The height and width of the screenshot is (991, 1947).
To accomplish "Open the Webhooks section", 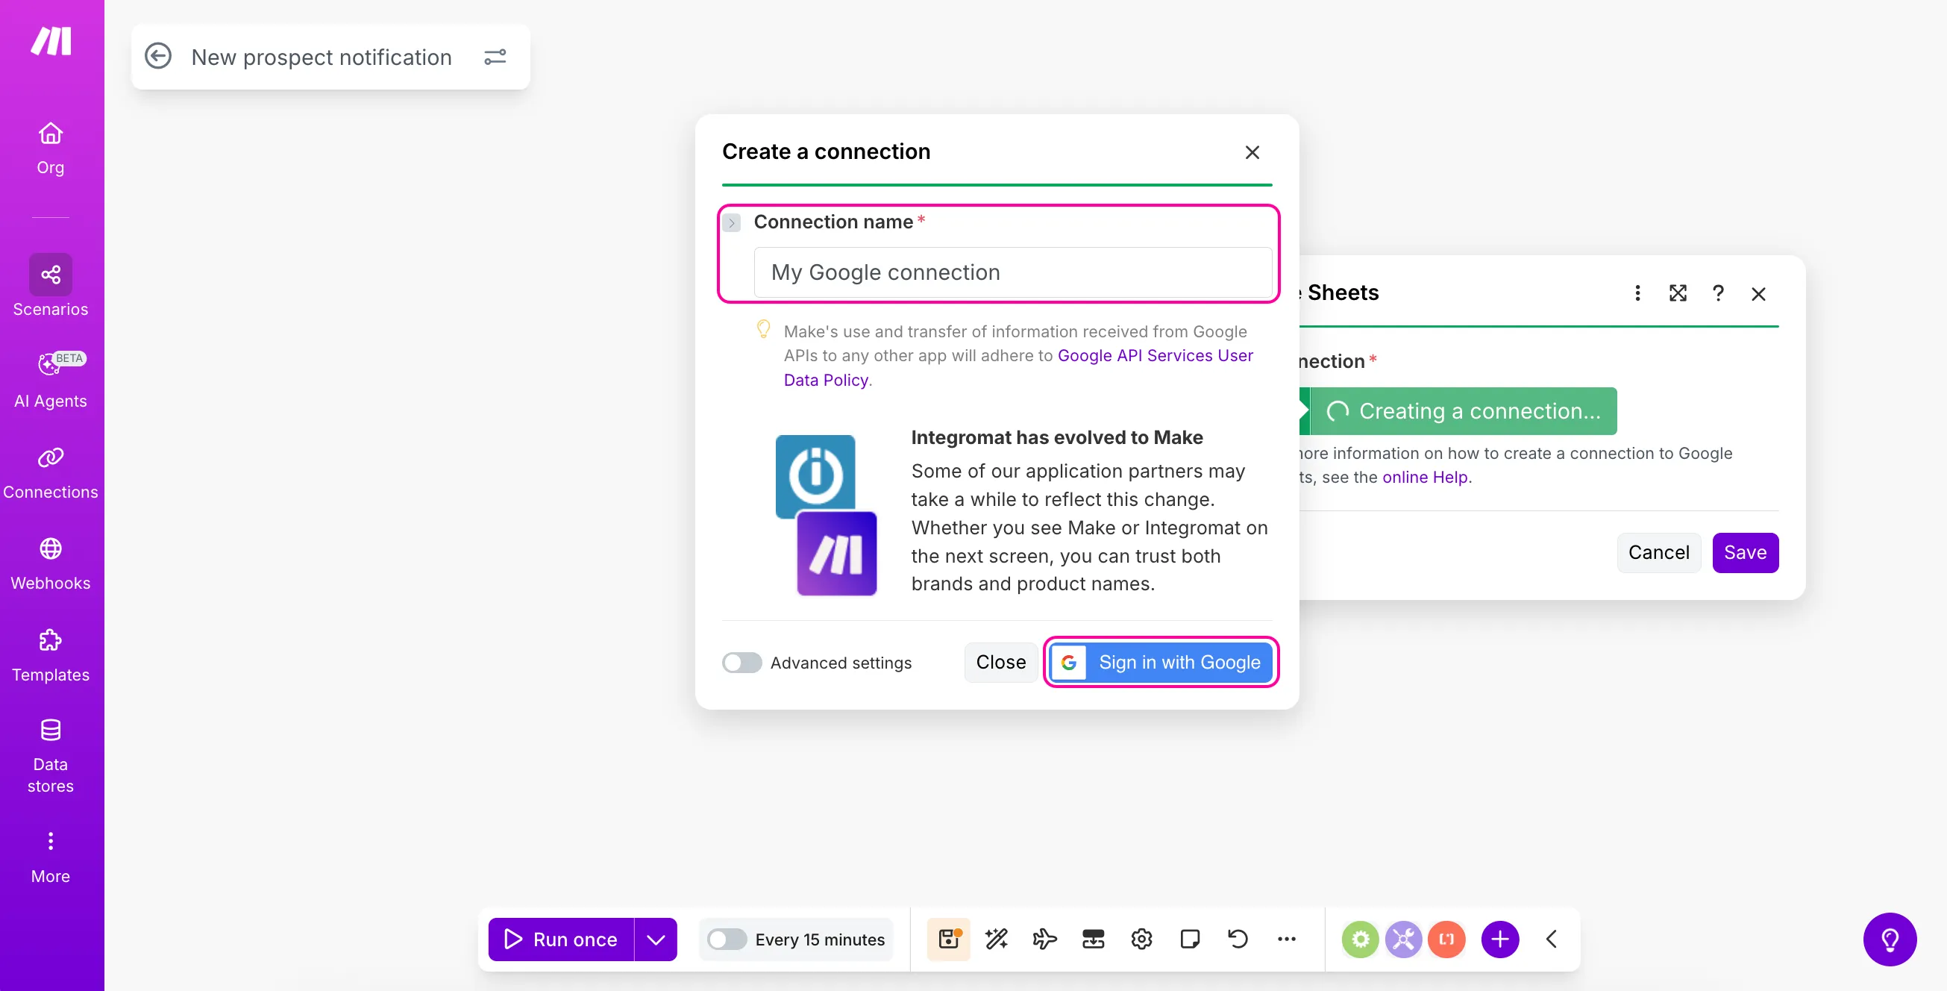I will point(51,563).
